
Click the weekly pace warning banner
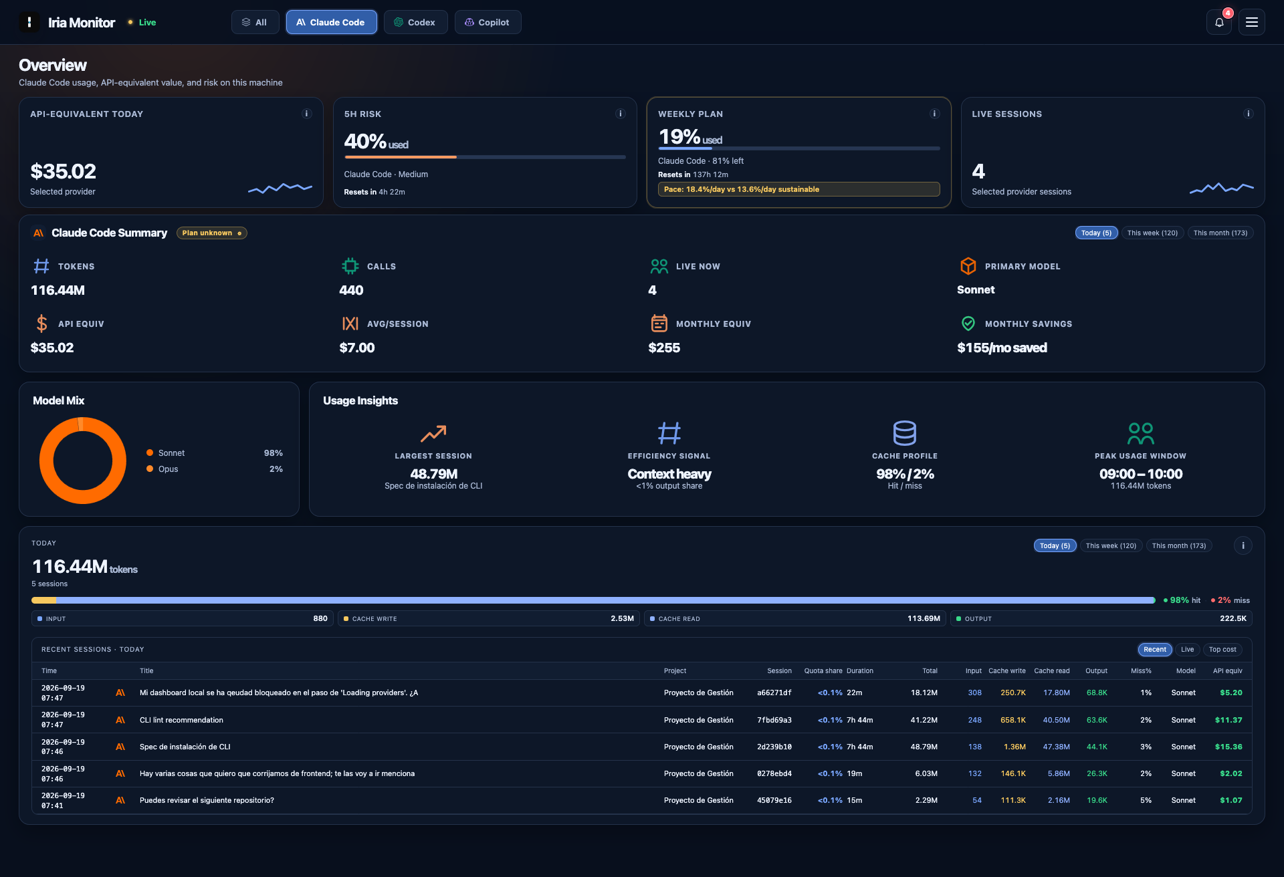(x=798, y=189)
